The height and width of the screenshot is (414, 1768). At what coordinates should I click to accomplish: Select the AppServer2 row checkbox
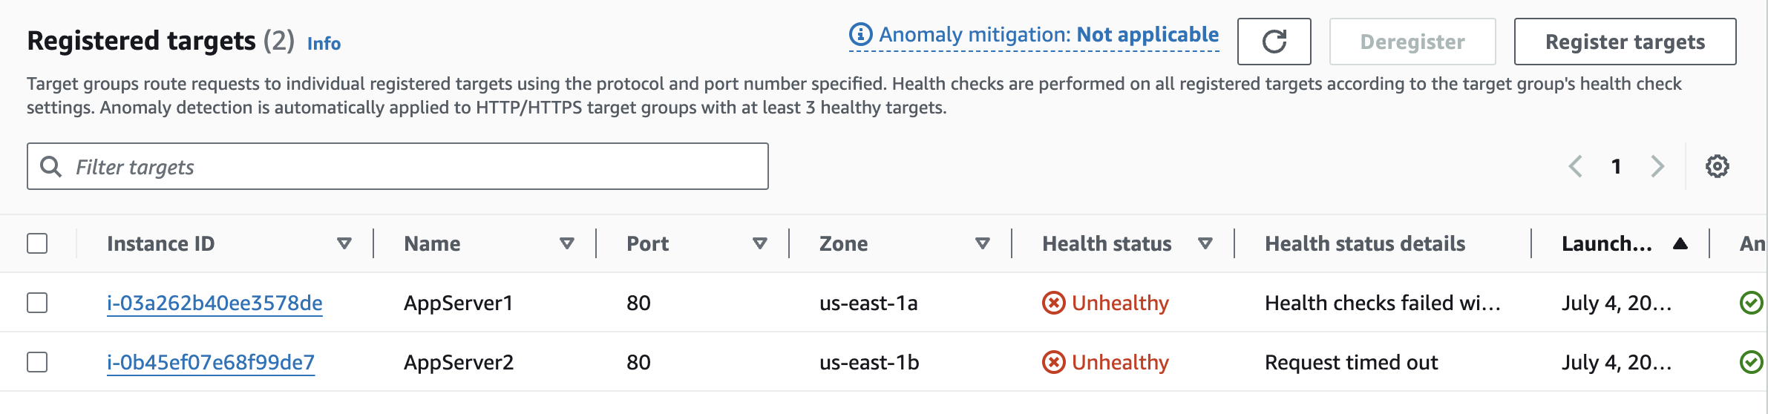(37, 362)
